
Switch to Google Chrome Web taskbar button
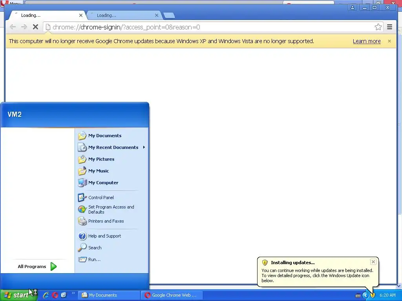click(x=172, y=295)
